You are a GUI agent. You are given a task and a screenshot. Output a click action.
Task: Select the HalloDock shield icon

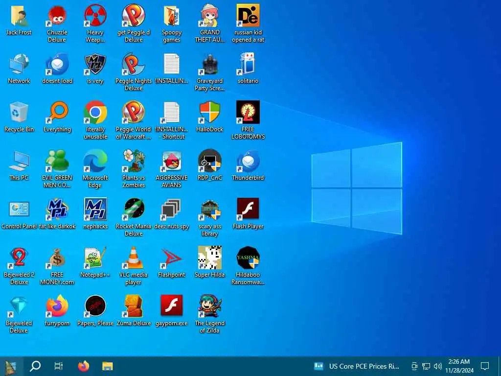coord(209,112)
